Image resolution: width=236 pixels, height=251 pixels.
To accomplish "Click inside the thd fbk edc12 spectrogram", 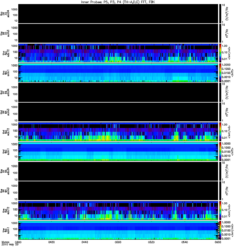I will 118,132.
